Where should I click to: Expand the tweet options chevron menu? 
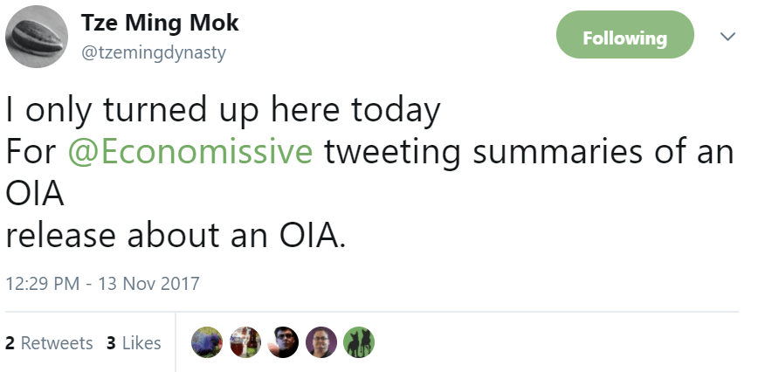[x=727, y=38]
